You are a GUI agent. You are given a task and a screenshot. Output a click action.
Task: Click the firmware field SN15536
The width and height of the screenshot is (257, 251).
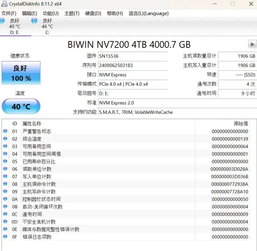(x=133, y=56)
